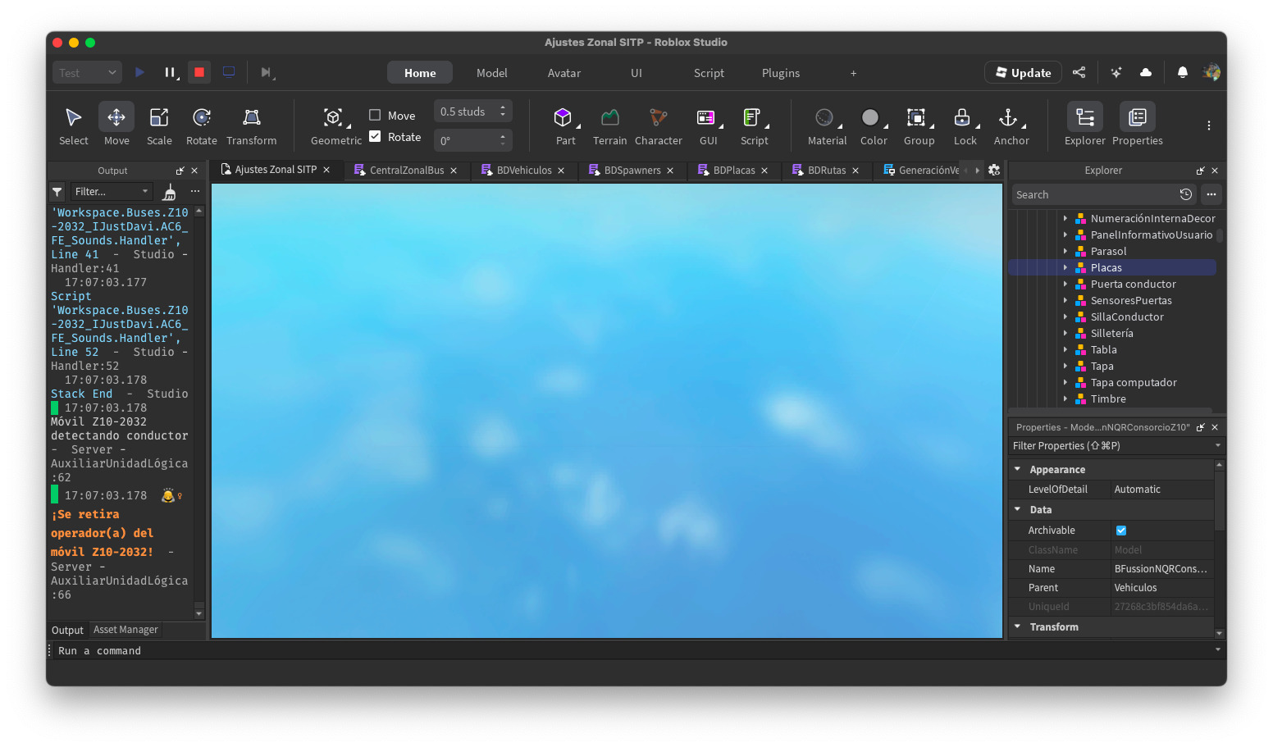The image size is (1273, 747).
Task: Switch to the Model ribbon tab
Action: (491, 73)
